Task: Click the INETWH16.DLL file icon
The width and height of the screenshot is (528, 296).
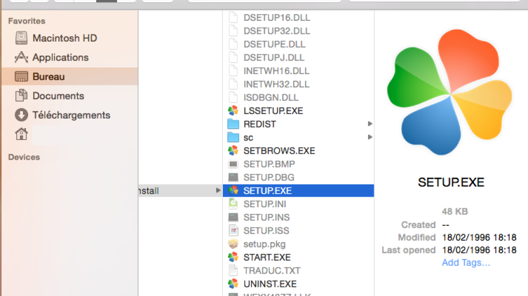Action: [233, 71]
